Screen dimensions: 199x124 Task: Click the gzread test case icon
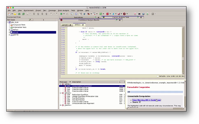coord(12,32)
